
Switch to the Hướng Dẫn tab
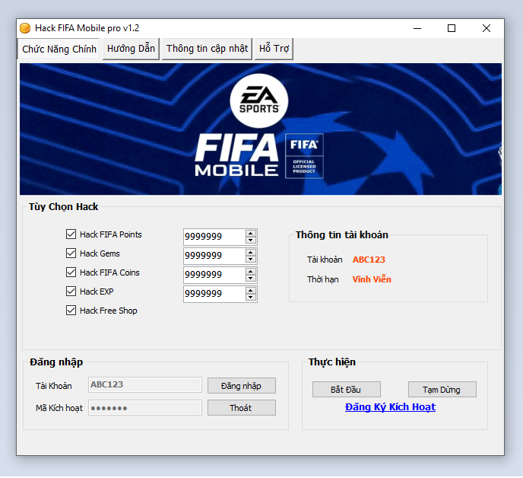pyautogui.click(x=131, y=49)
